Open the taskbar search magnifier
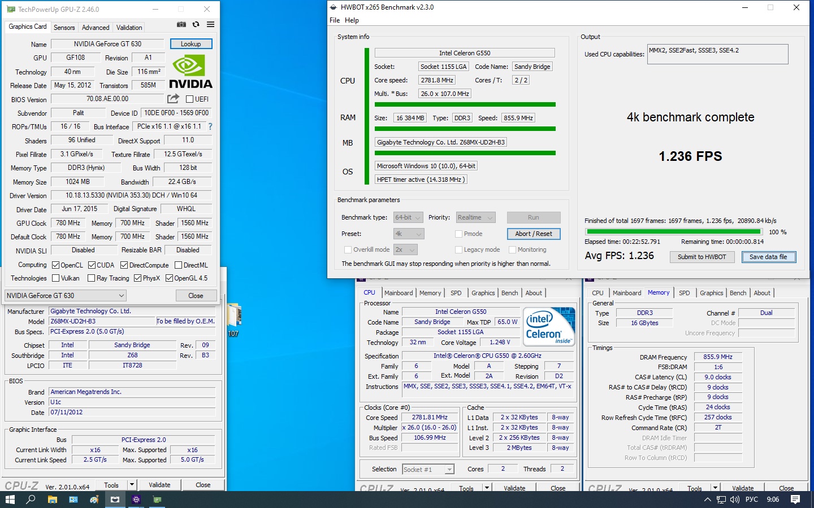Screen dimensions: 814x508 pyautogui.click(x=31, y=500)
